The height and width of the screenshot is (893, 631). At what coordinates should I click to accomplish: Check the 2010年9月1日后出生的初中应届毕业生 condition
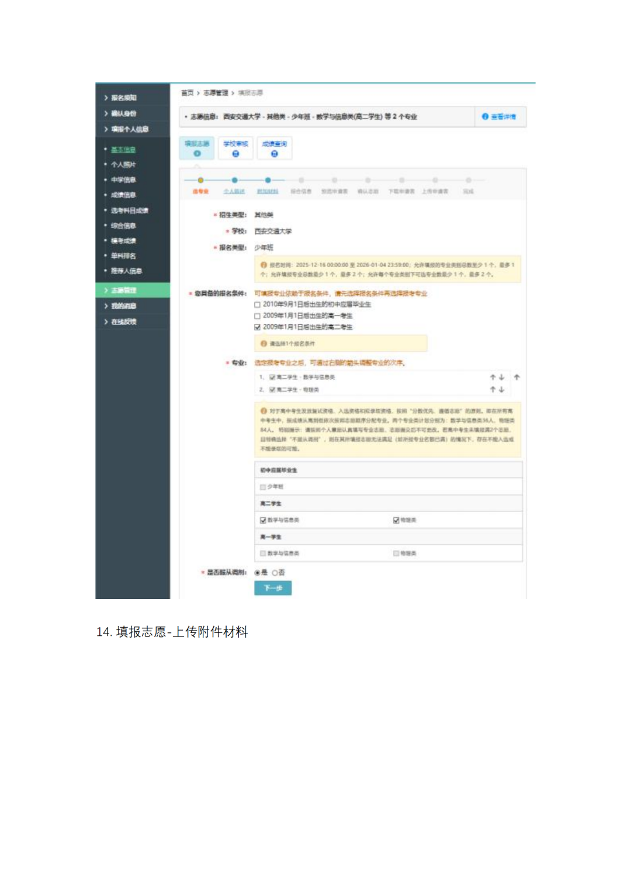tap(256, 305)
